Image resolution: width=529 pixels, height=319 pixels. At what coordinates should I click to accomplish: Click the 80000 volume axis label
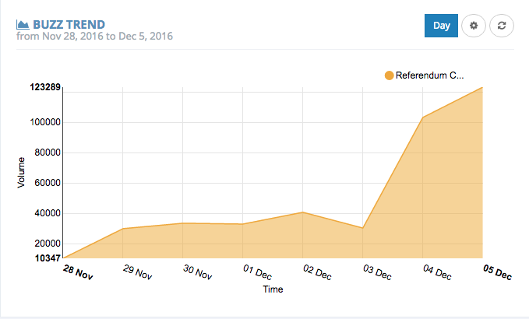click(x=48, y=152)
